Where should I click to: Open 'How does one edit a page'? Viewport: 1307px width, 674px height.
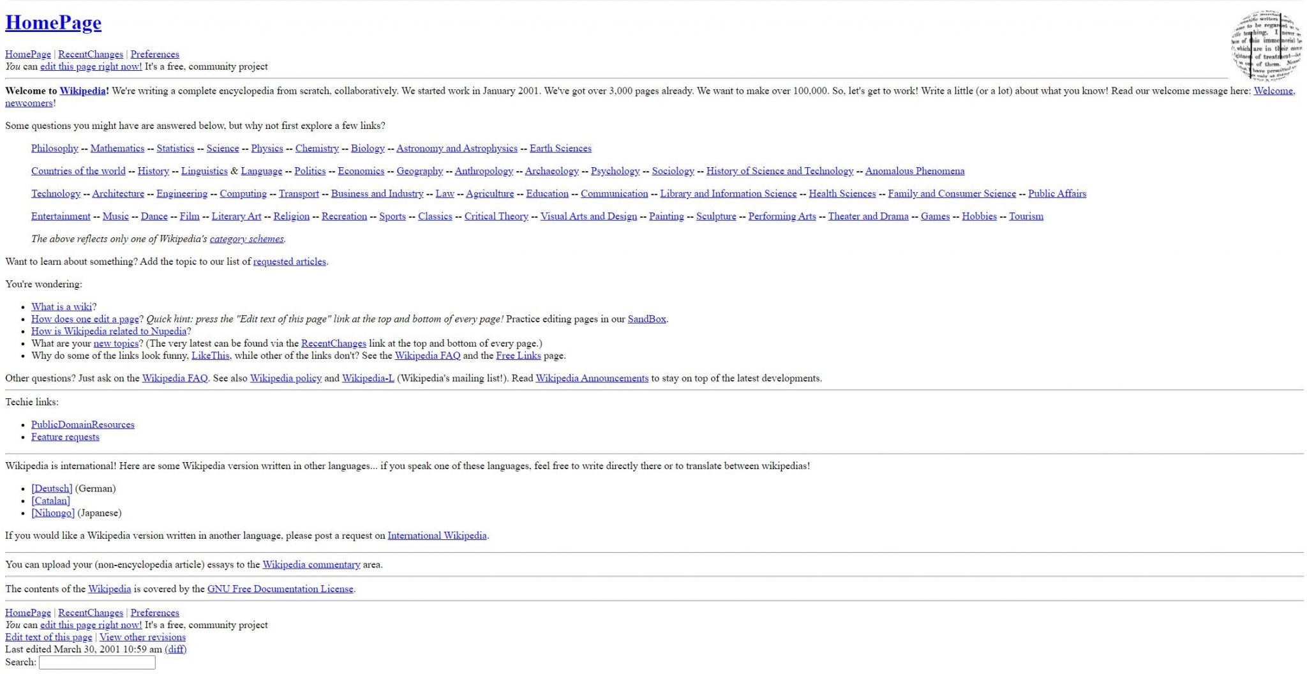(85, 319)
